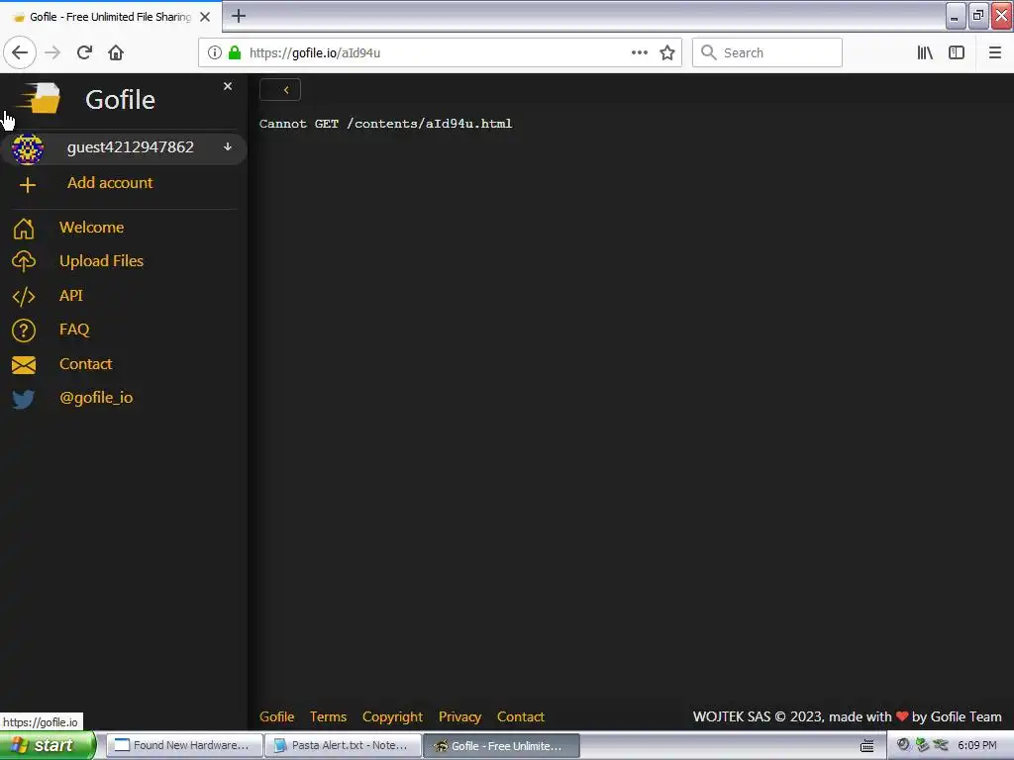Click the Firefox forward arrow button
This screenshot has height=760, width=1014.
(52, 53)
